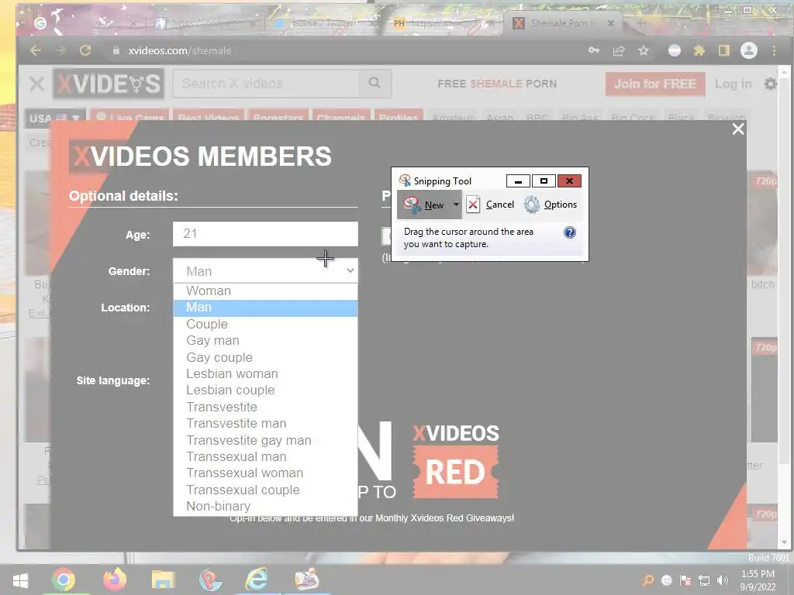
Task: Click the round extension icon beside the bookmark star
Action: [x=674, y=50]
